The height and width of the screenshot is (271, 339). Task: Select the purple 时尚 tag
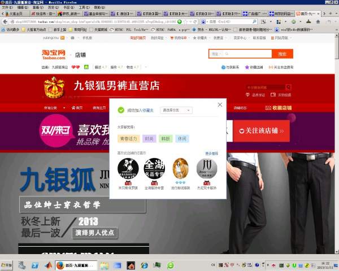[149, 139]
